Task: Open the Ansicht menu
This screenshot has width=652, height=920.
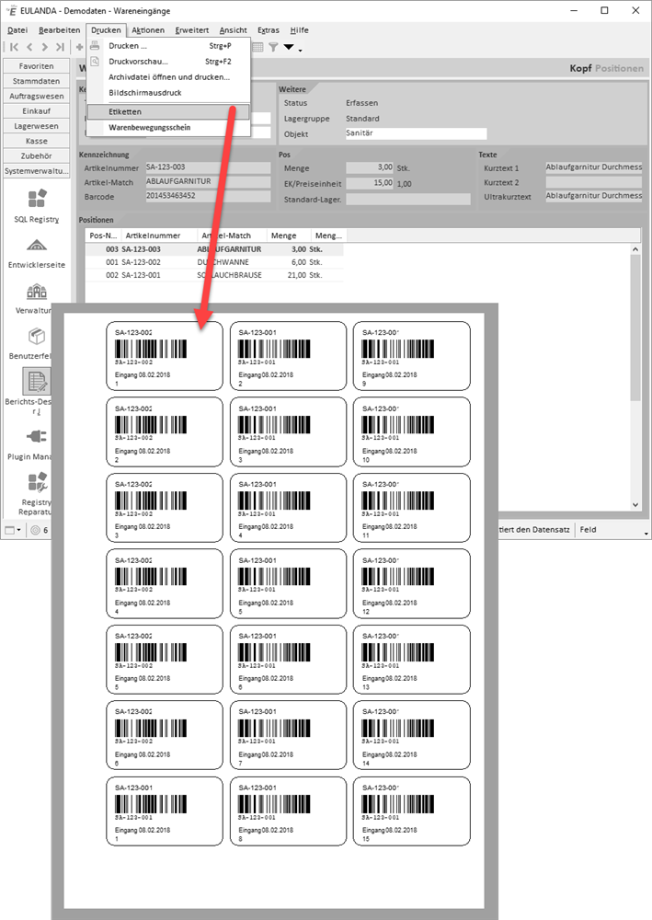Action: coord(233,30)
